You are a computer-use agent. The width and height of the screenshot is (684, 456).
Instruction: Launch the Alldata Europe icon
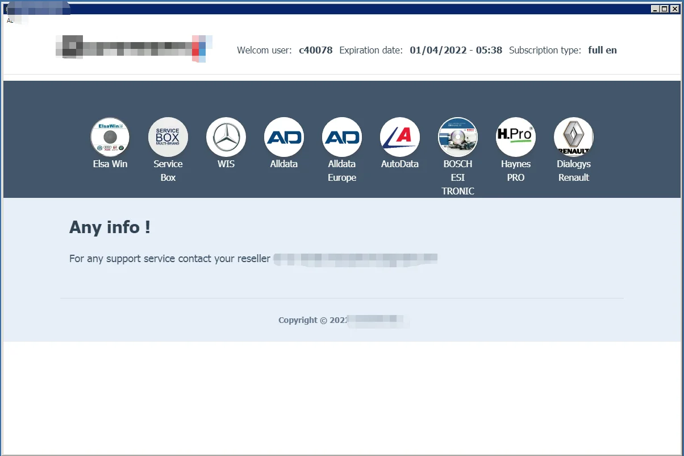pyautogui.click(x=342, y=137)
